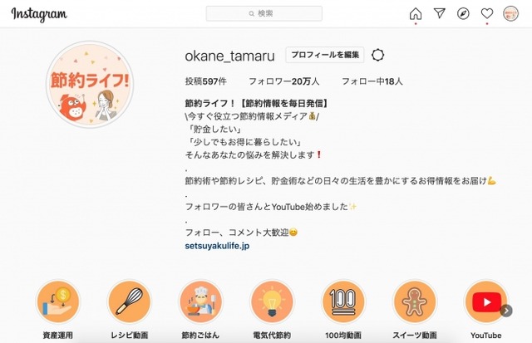Screen dimensions: 532x343
Task: Open the Explore compass icon
Action: [x=463, y=13]
